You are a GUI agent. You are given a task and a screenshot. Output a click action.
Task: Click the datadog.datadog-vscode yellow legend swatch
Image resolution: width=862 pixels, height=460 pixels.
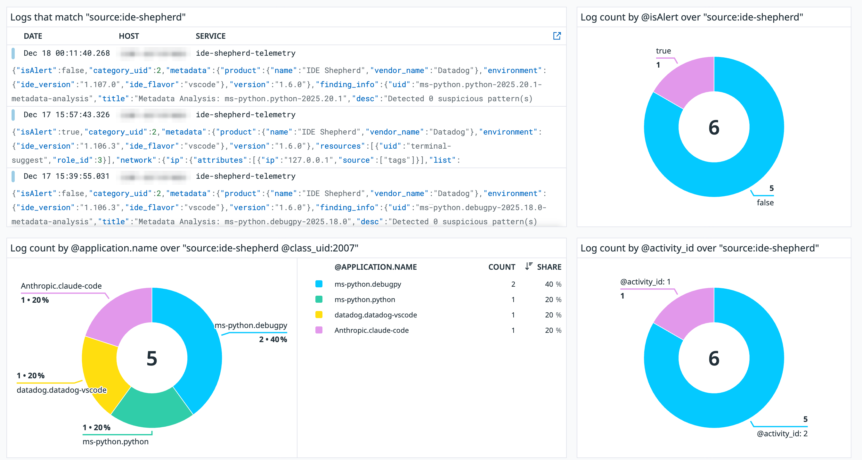click(x=319, y=315)
